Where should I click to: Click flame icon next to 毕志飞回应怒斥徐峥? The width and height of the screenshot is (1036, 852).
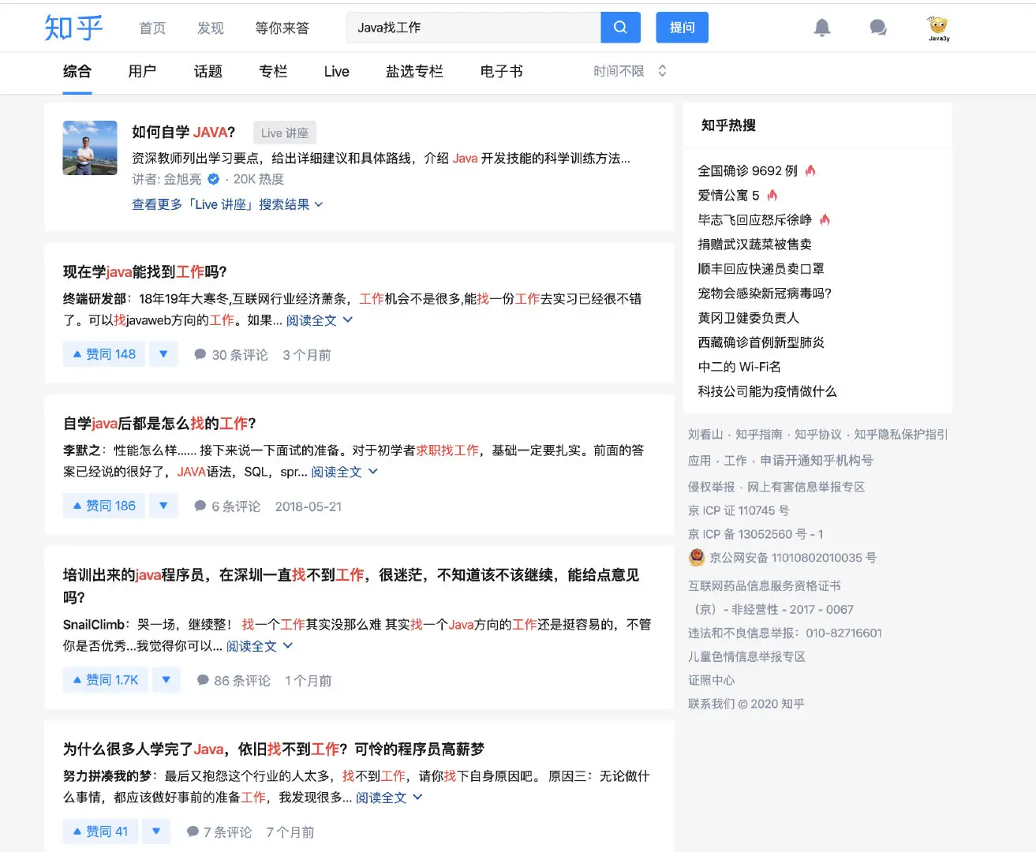825,219
